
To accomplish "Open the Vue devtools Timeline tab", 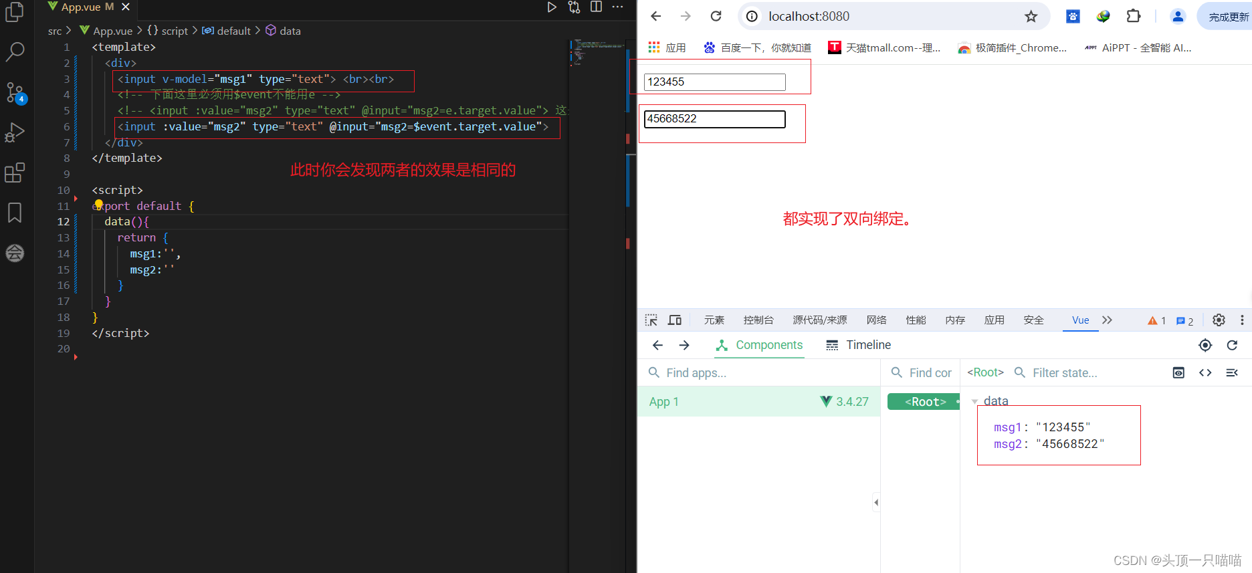I will click(859, 345).
